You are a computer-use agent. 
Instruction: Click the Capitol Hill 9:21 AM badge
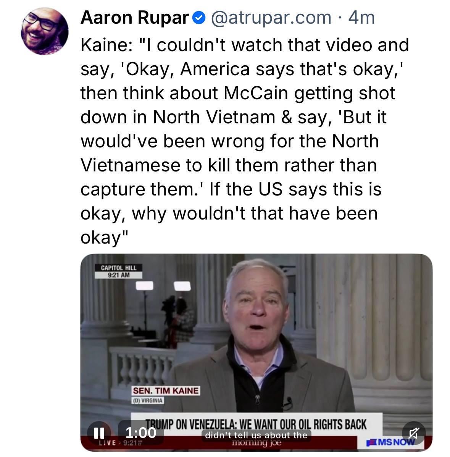point(118,271)
